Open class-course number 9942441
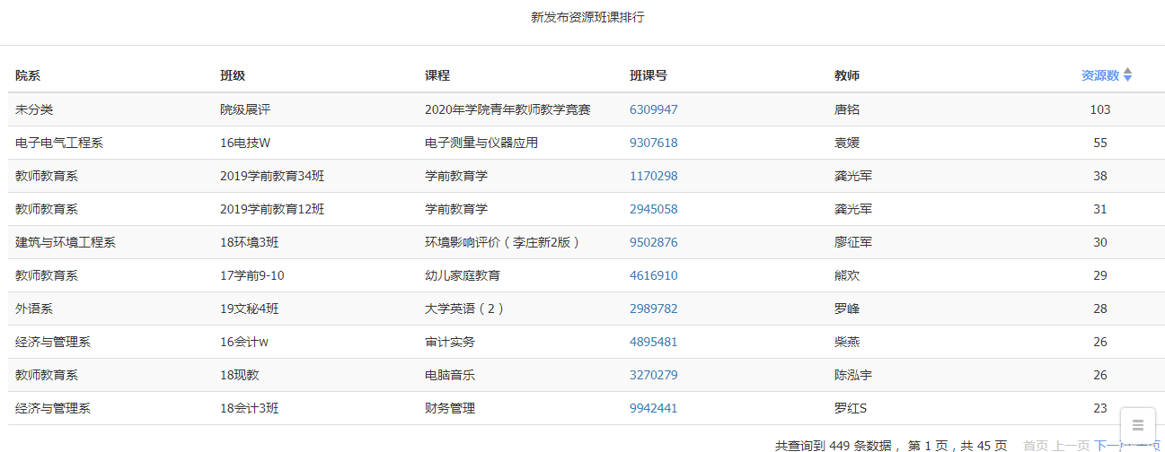This screenshot has width=1165, height=452. [654, 408]
